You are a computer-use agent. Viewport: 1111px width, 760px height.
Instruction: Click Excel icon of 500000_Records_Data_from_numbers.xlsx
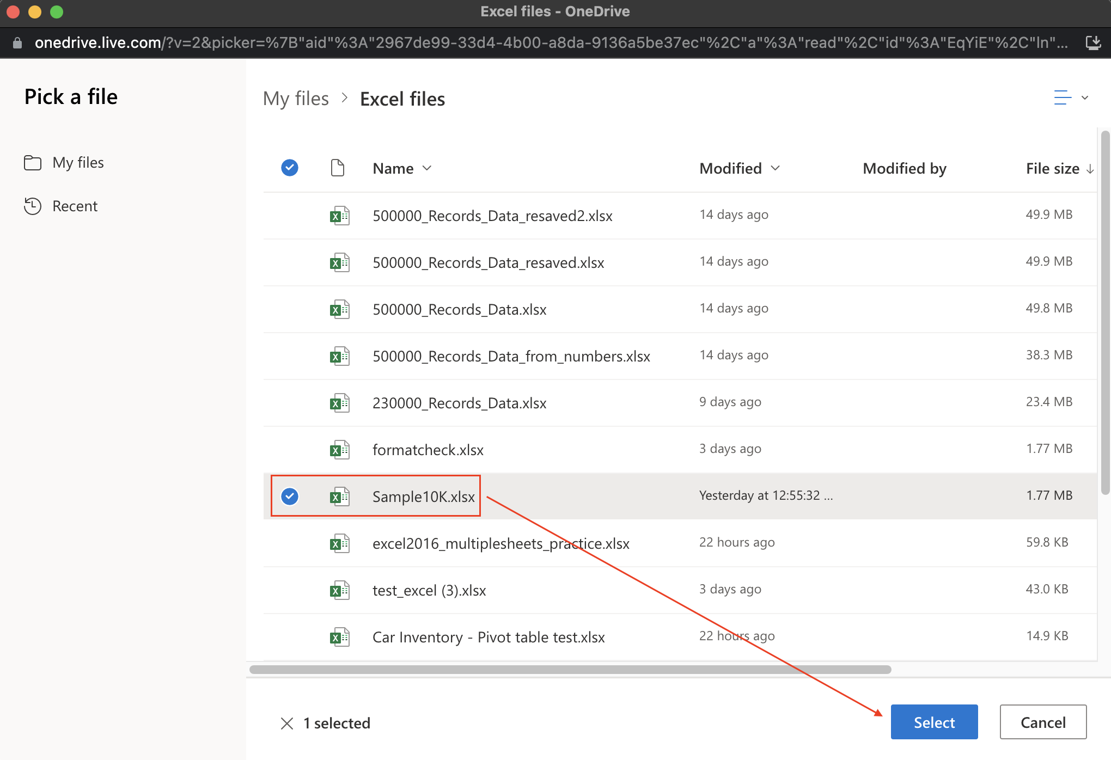coord(340,356)
